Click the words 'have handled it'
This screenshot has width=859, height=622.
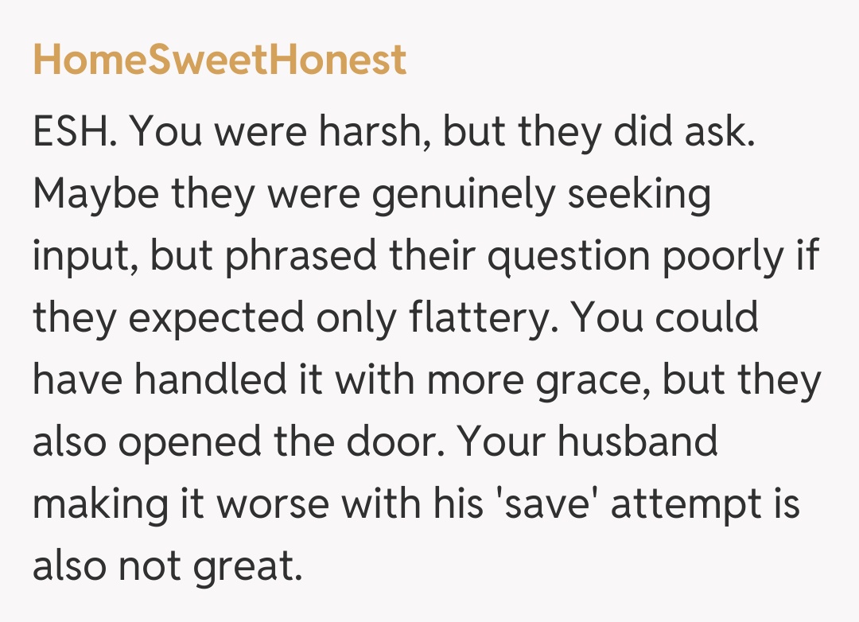tap(178, 379)
